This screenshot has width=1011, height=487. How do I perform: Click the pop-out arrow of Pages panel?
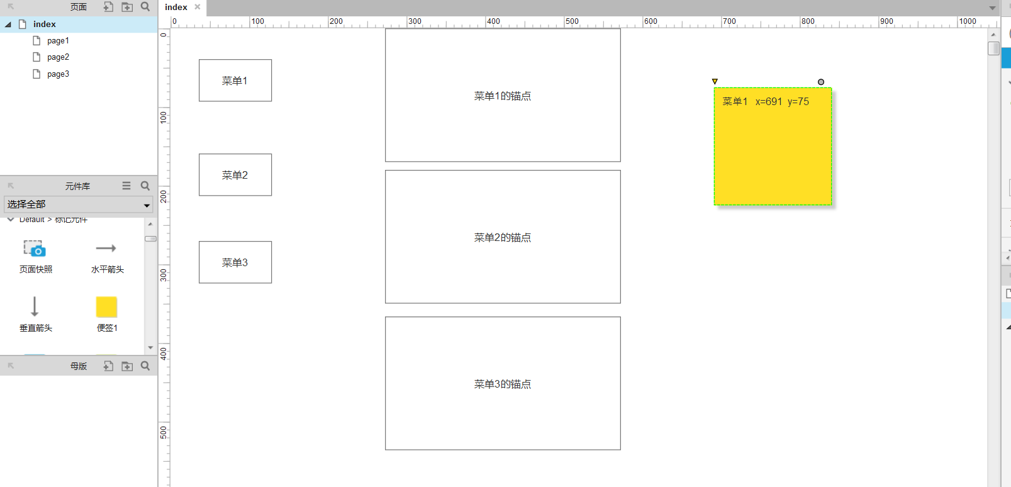(x=11, y=7)
